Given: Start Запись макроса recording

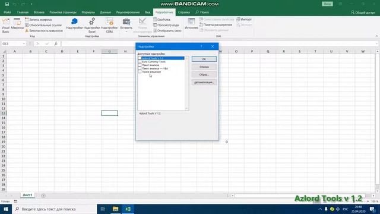Looking at the screenshot, I should click(x=38, y=20).
